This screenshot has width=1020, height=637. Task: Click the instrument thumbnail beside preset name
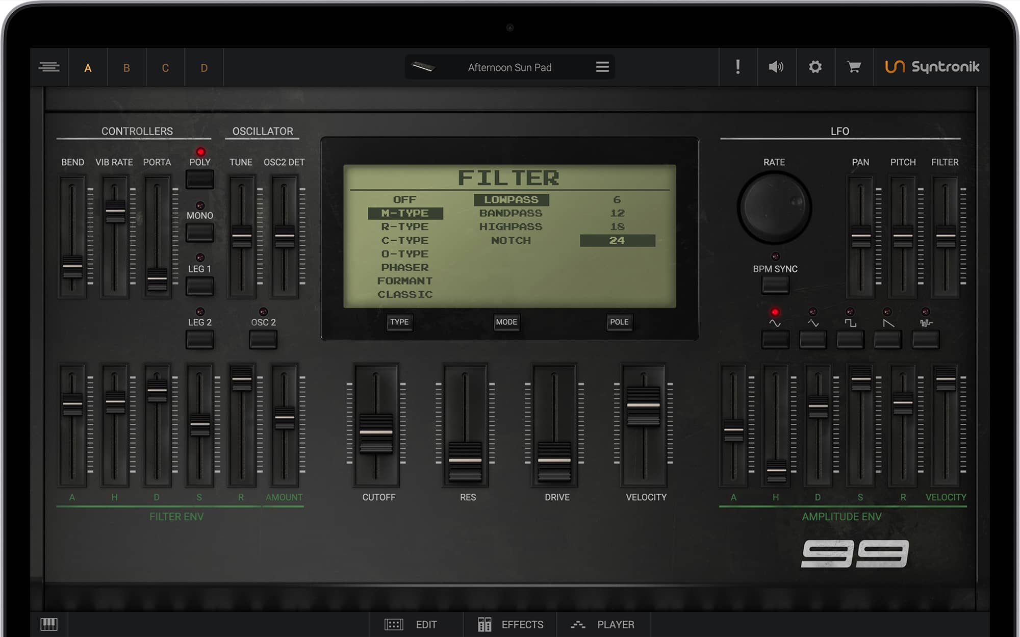pos(423,67)
